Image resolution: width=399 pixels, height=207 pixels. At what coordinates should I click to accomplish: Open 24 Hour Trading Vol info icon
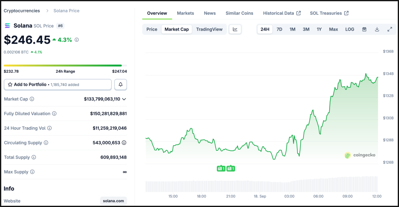pos(50,128)
